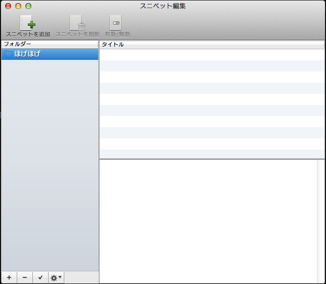The width and height of the screenshot is (326, 284).
Task: Minimize the window with the yellow button
Action: pyautogui.click(x=18, y=6)
